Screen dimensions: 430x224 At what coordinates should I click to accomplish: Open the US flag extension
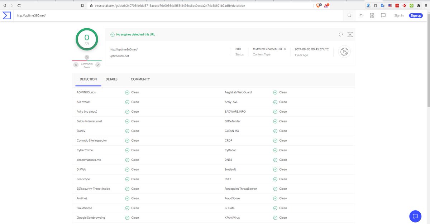click(x=390, y=6)
